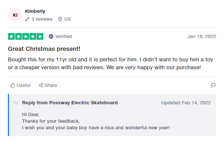Screen dimensions: 224x144
Task: Click the fifth green star rating
Action: coord(40,36)
